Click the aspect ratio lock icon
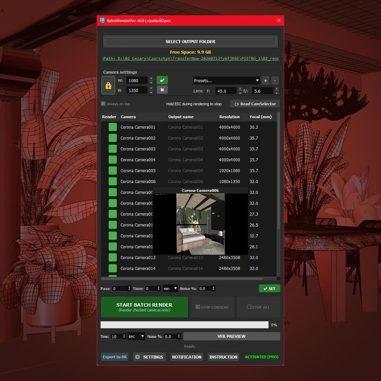This screenshot has width=381, height=381. (108, 85)
